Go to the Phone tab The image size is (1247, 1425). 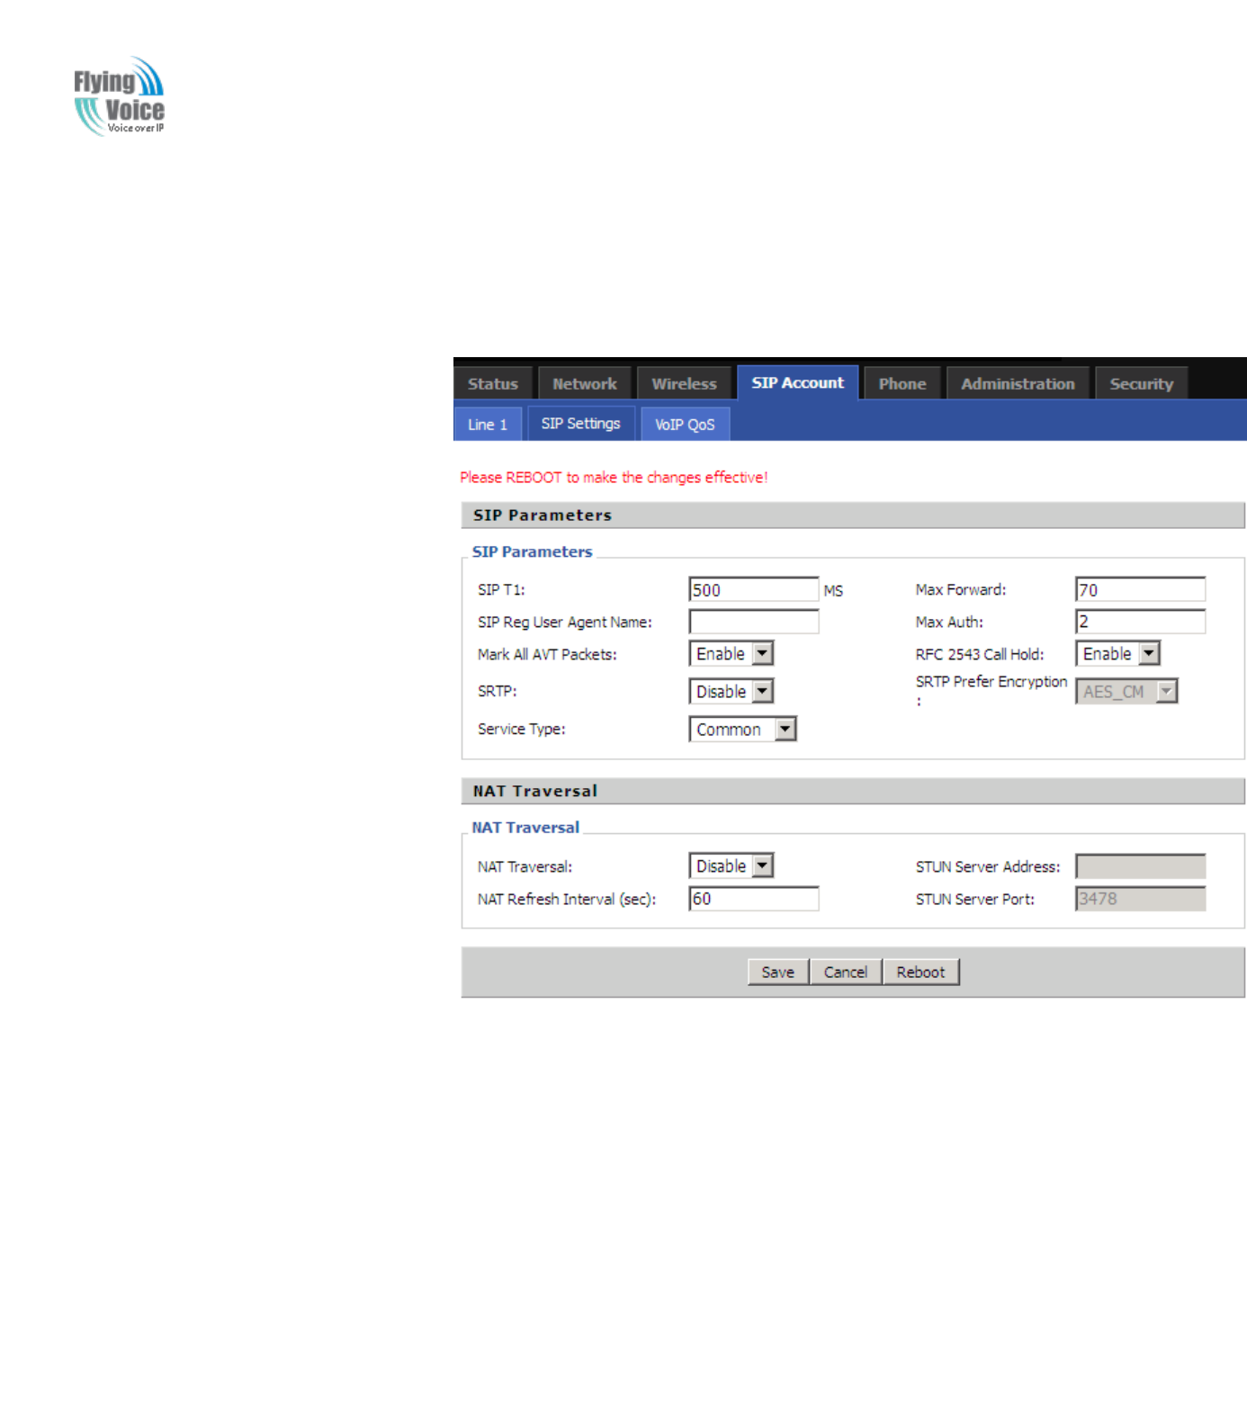click(x=902, y=383)
